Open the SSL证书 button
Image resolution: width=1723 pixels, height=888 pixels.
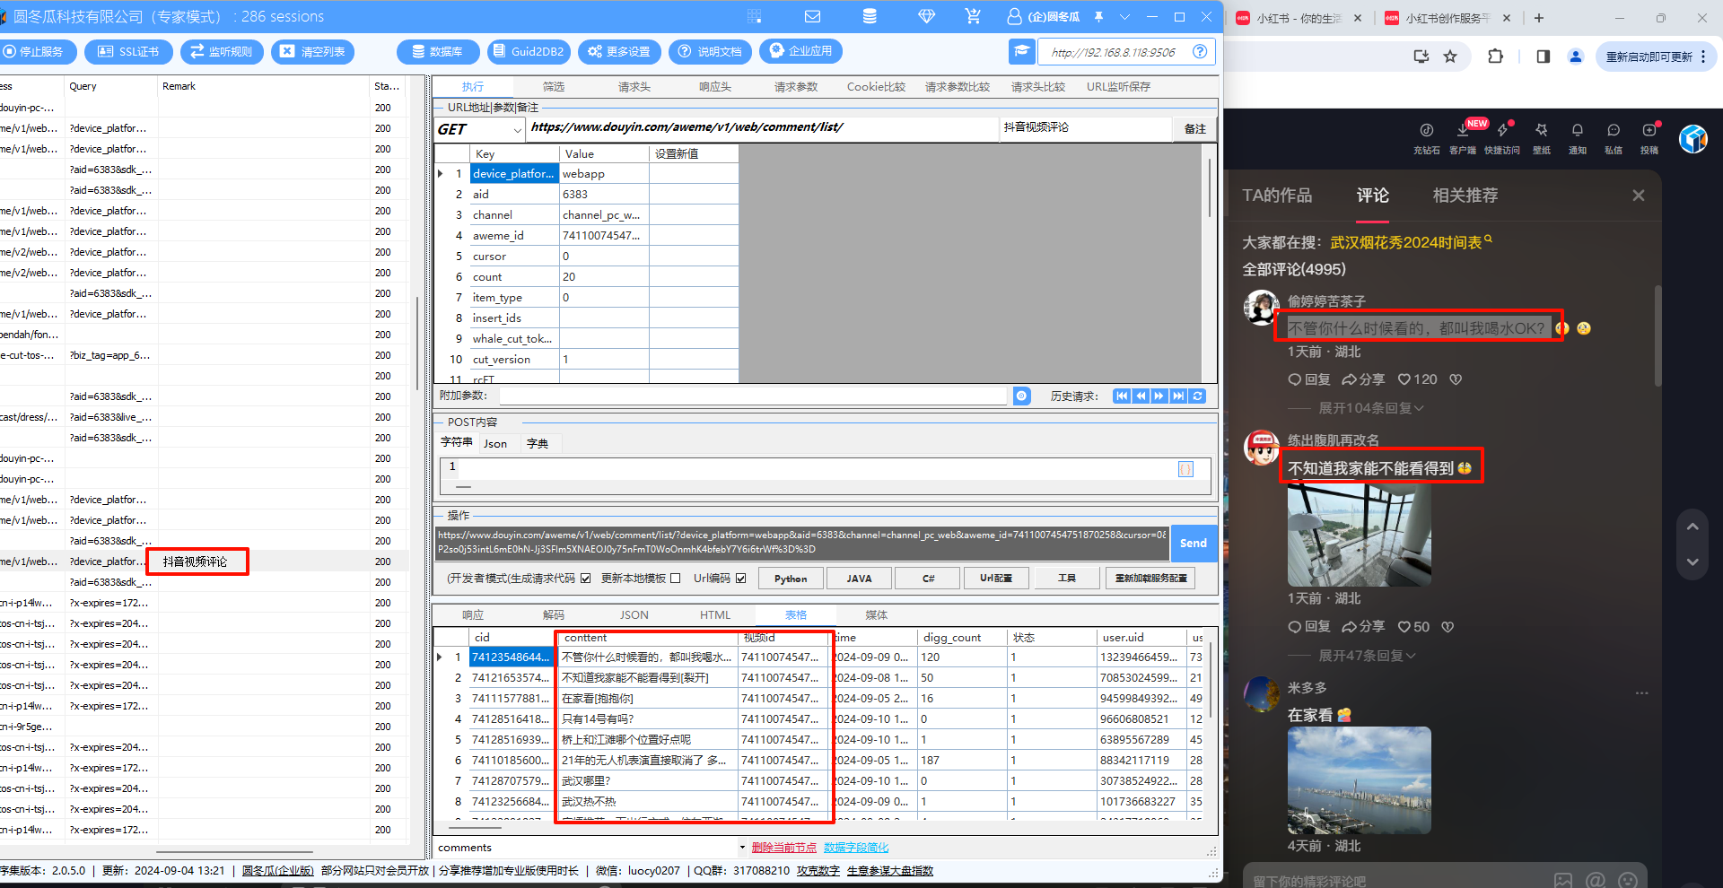point(129,52)
